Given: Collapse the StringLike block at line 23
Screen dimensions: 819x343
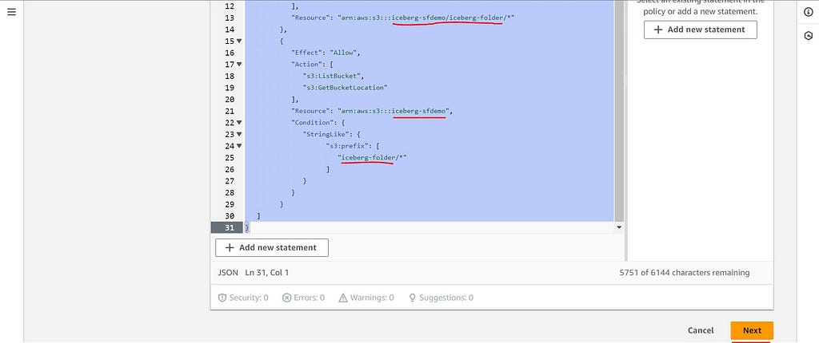Looking at the screenshot, I should pos(239,134).
